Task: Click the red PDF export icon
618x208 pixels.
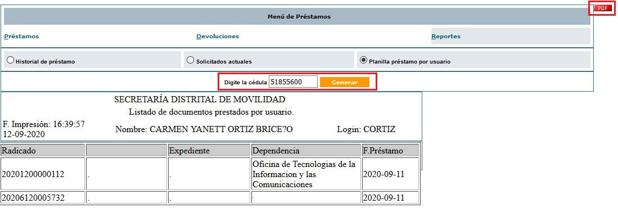Action: click(x=603, y=8)
